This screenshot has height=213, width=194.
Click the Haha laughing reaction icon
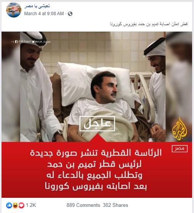tap(15, 205)
